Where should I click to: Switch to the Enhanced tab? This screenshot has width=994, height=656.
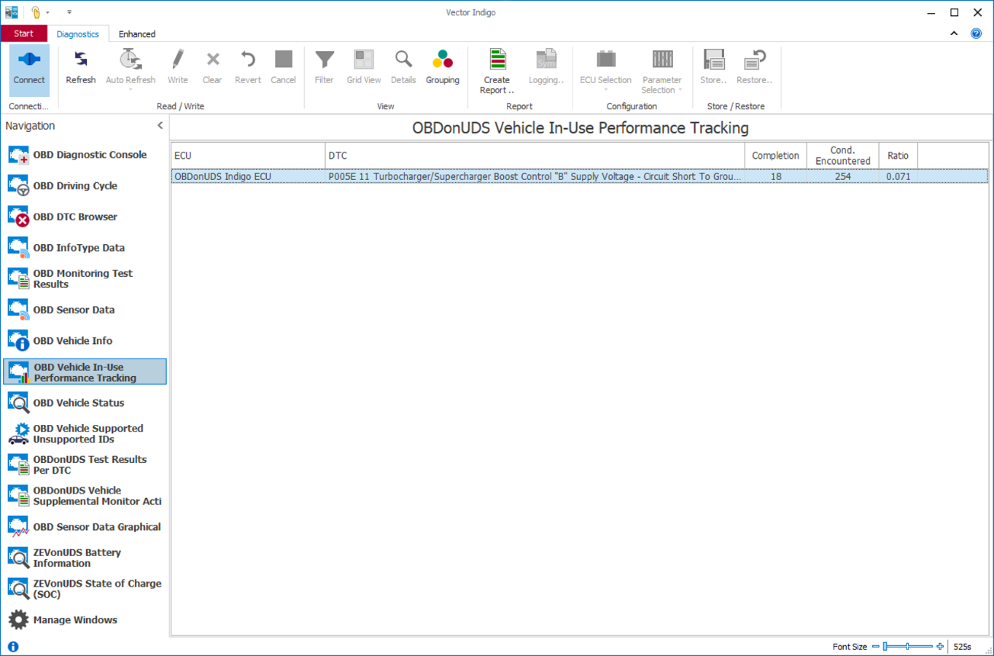click(x=137, y=34)
